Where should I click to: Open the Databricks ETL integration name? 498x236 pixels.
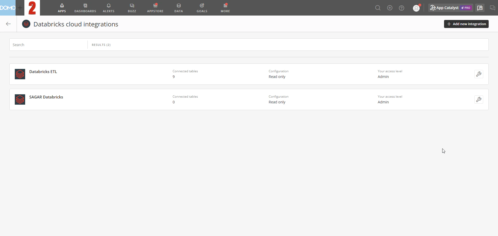pyautogui.click(x=43, y=71)
